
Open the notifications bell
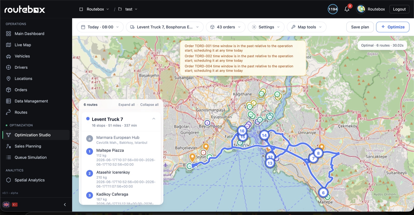click(x=347, y=9)
